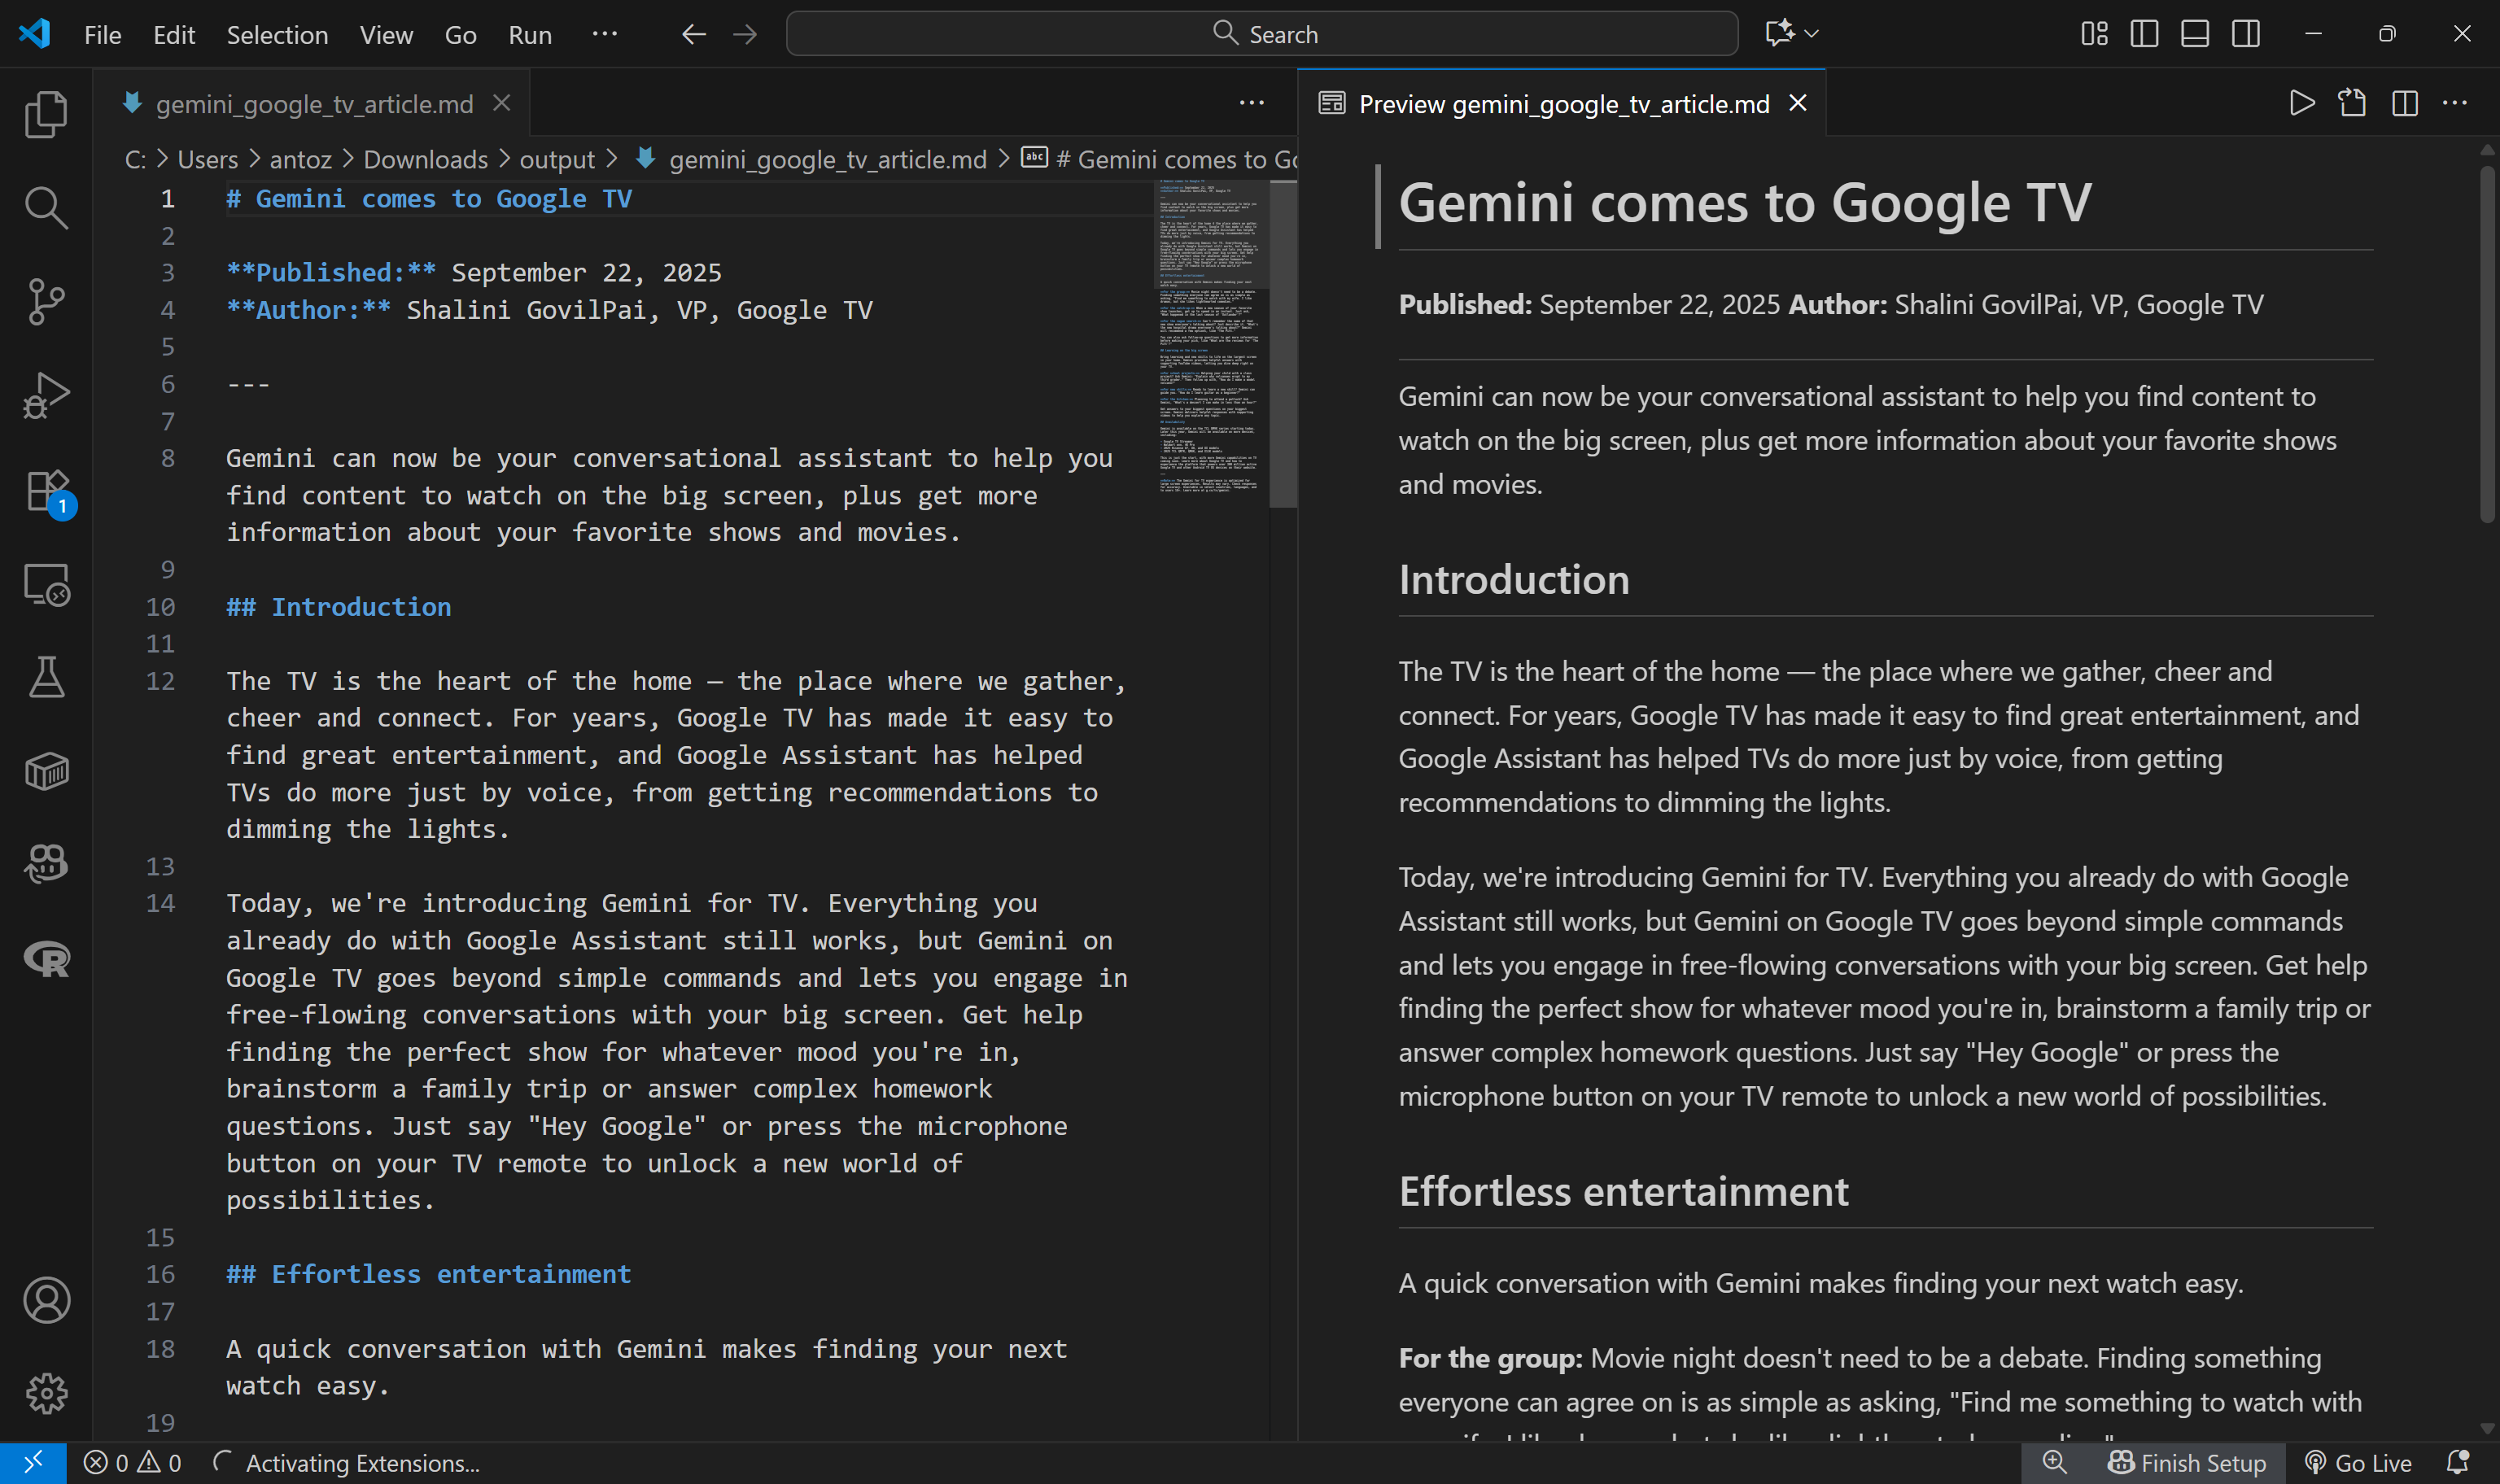Open the Testing view
Screen dimensions: 2500x1484
point(46,677)
